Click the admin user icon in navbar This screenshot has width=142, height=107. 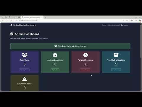click(x=122, y=25)
